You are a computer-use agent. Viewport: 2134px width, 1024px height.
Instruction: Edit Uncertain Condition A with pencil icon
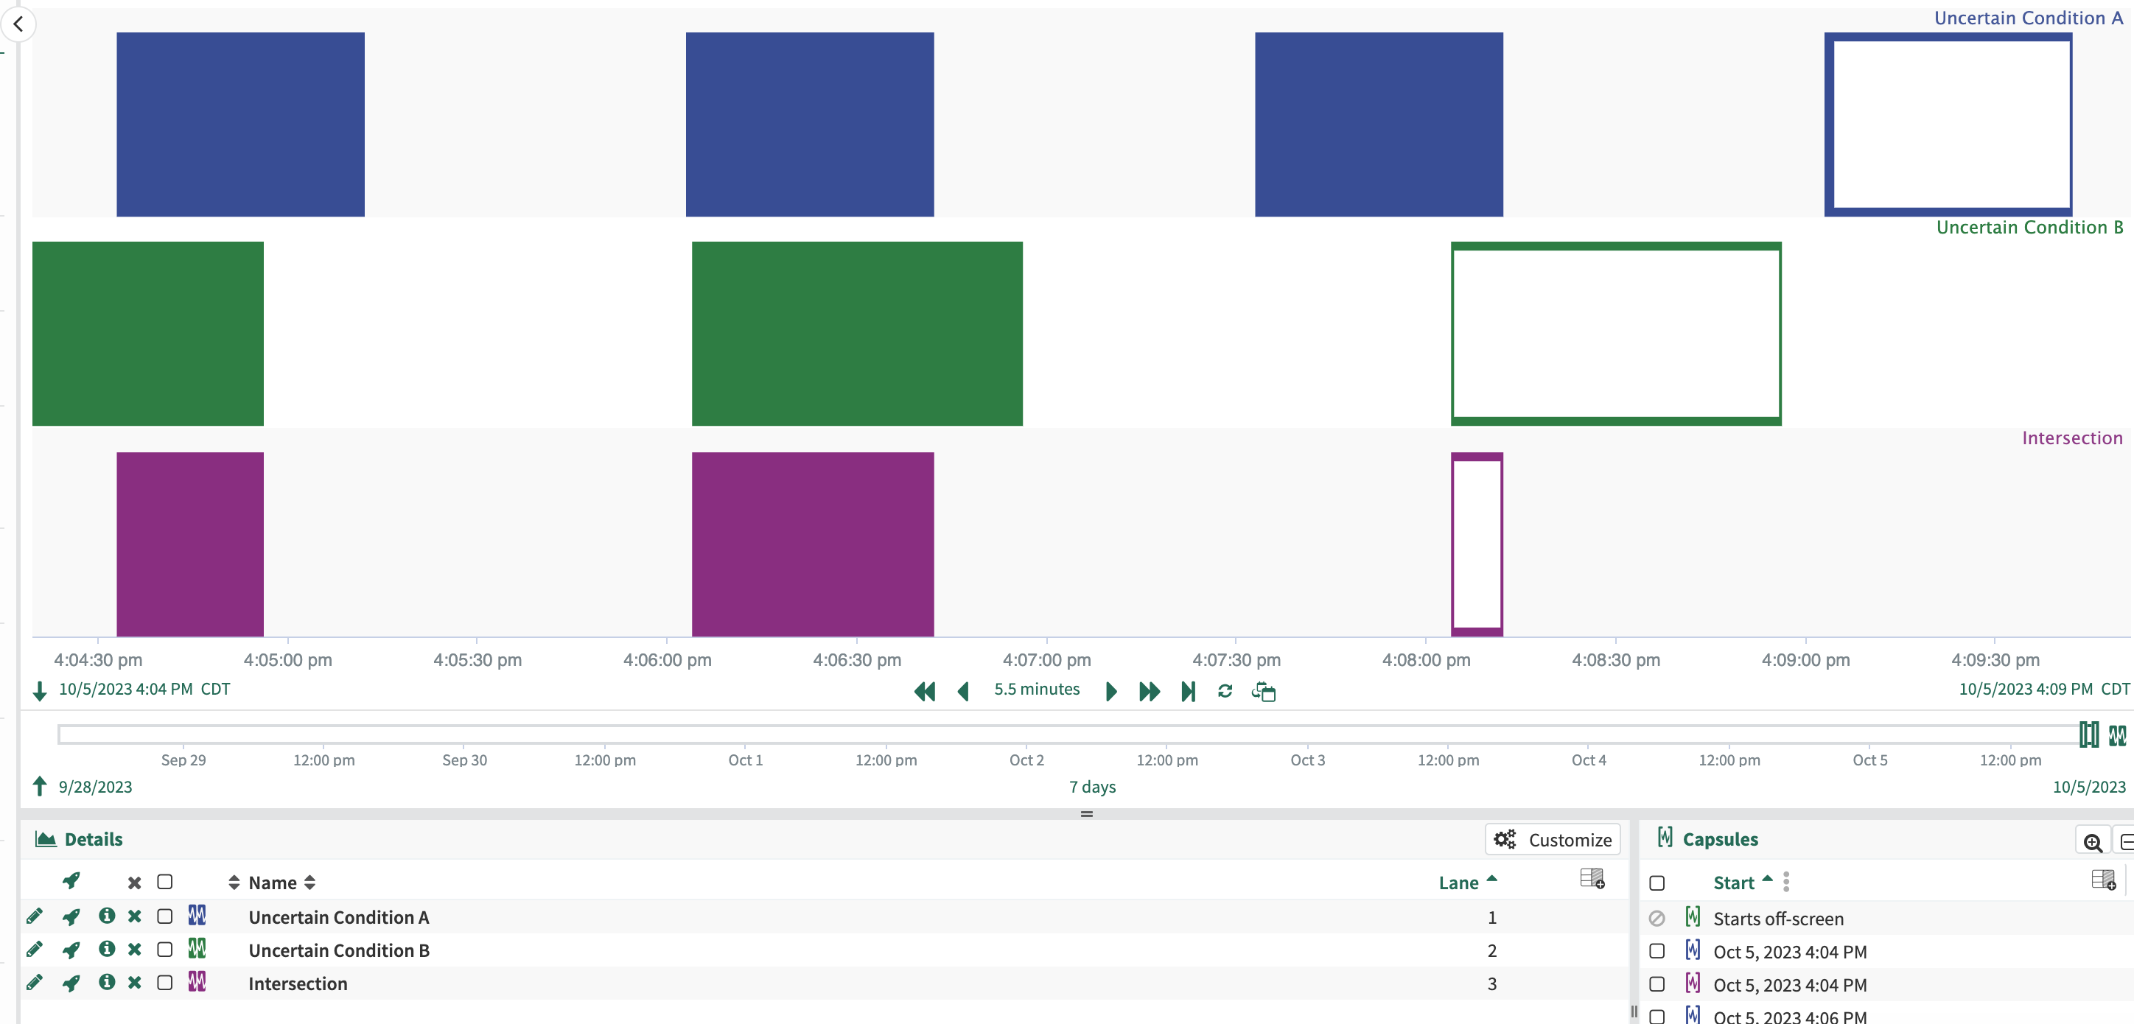coord(34,916)
